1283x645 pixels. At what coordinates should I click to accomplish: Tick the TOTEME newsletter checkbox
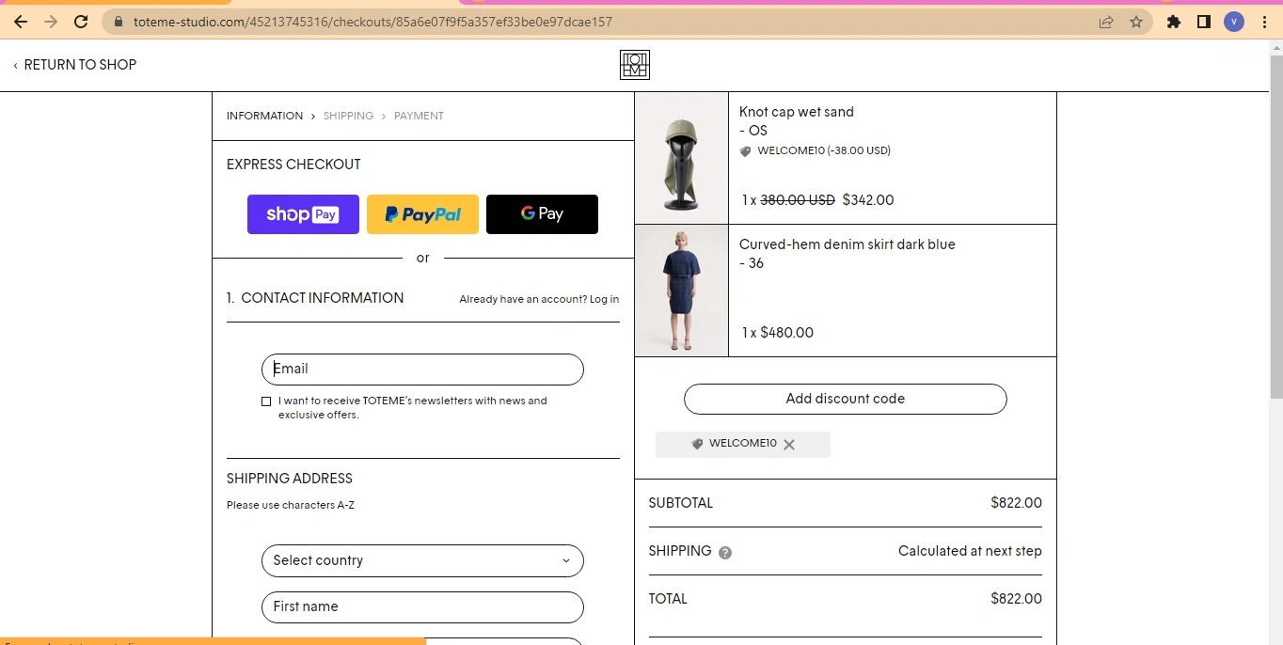pyautogui.click(x=266, y=401)
